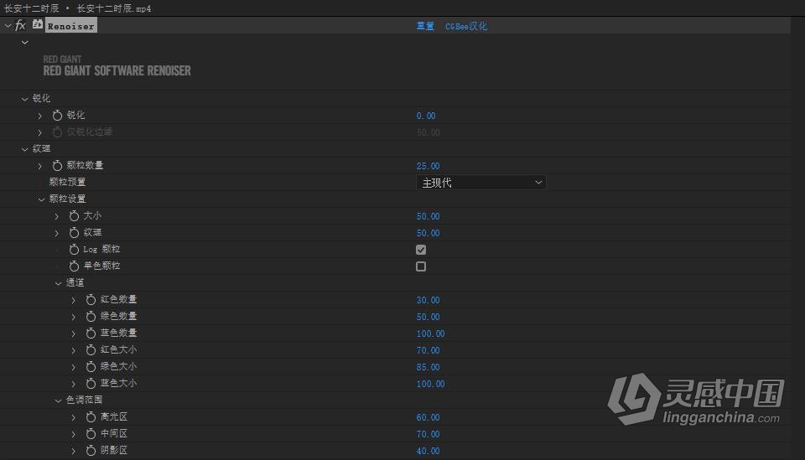Click the 蓝色数量 value 100.00
Screen dimensions: 805x460
[430, 333]
